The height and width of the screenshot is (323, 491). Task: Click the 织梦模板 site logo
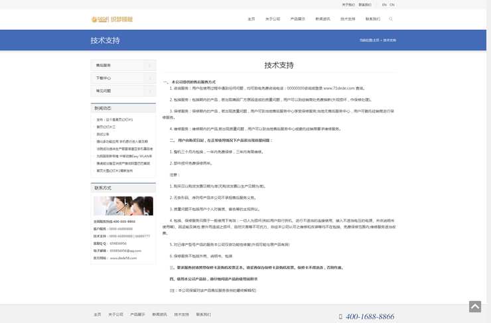tap(112, 19)
